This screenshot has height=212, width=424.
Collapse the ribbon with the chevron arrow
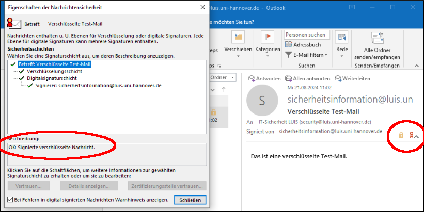click(417, 66)
